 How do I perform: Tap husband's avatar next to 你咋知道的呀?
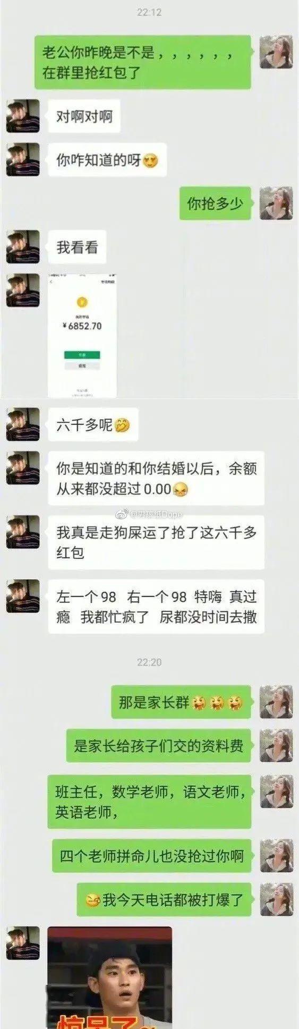point(23,159)
